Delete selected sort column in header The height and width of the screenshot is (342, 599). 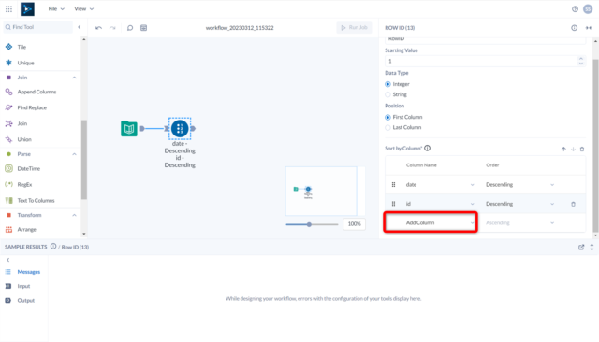[x=582, y=150]
